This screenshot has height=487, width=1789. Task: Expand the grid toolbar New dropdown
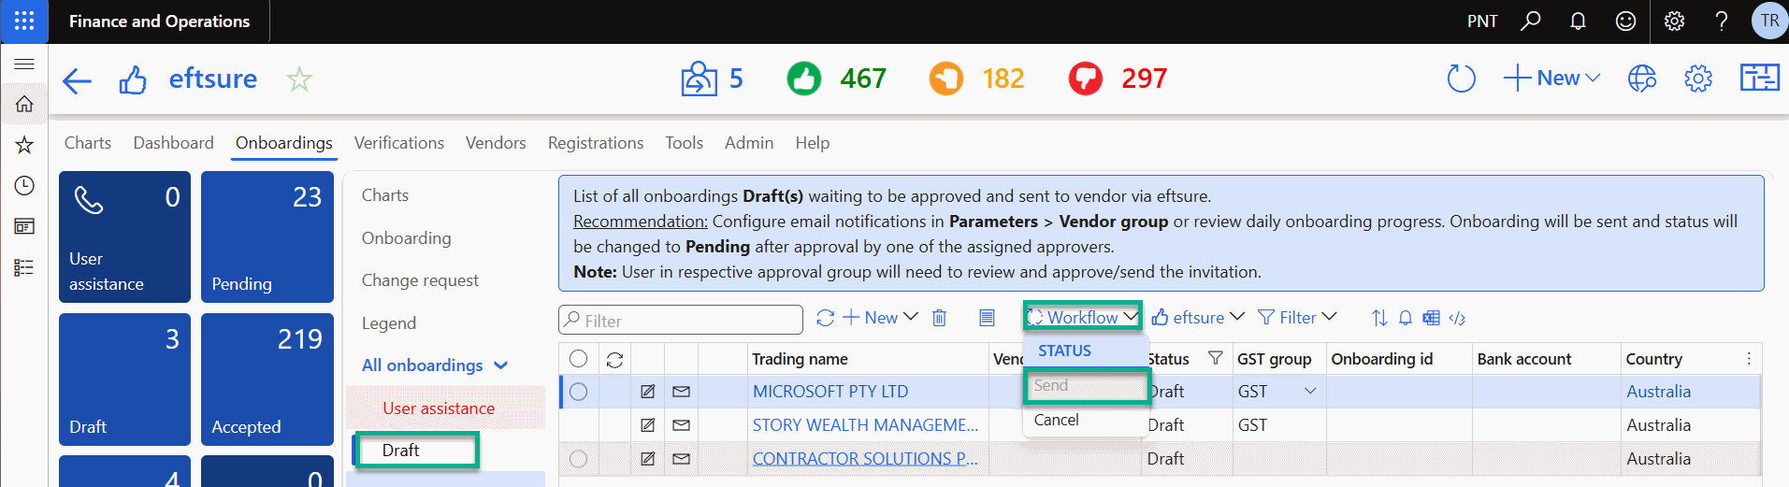[881, 318]
